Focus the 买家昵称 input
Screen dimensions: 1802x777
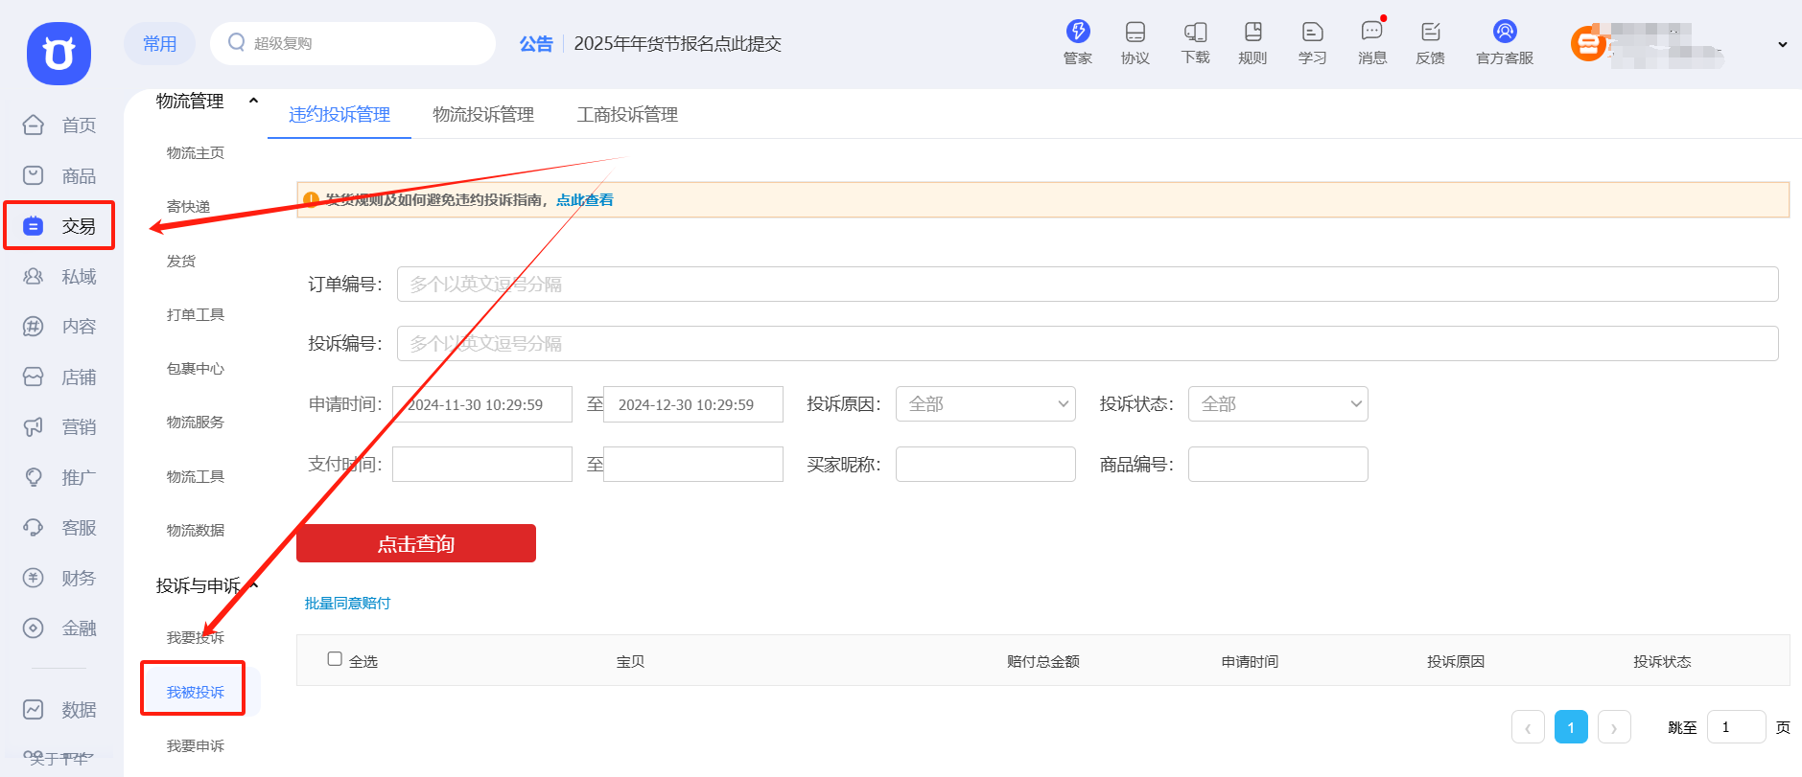tap(986, 464)
